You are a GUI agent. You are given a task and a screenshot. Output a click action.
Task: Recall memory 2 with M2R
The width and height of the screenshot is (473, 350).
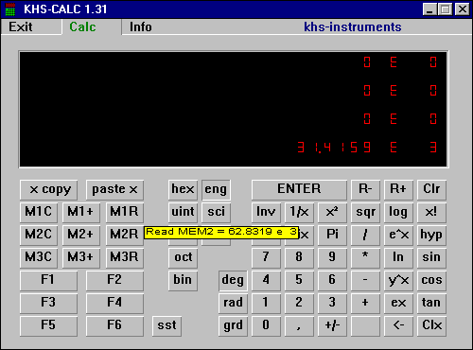click(x=125, y=235)
